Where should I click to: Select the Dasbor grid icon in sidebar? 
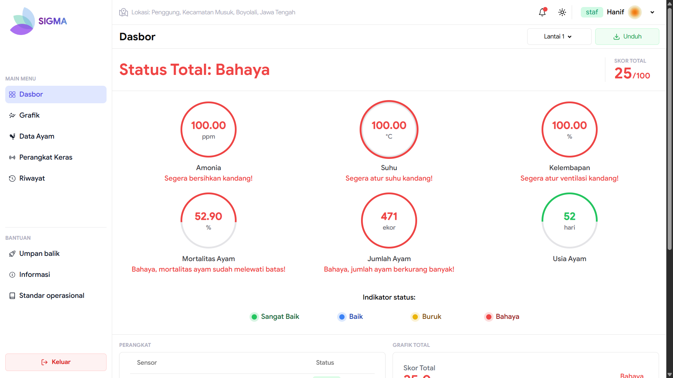point(12,94)
